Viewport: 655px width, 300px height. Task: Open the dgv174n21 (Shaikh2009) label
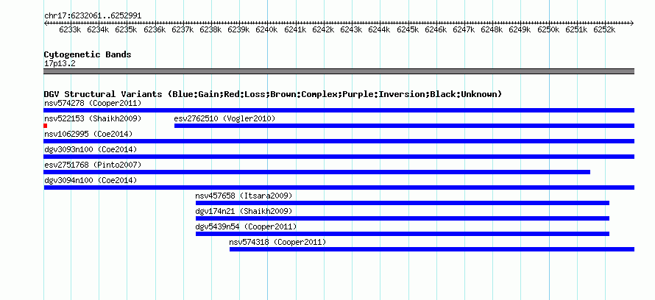(244, 211)
